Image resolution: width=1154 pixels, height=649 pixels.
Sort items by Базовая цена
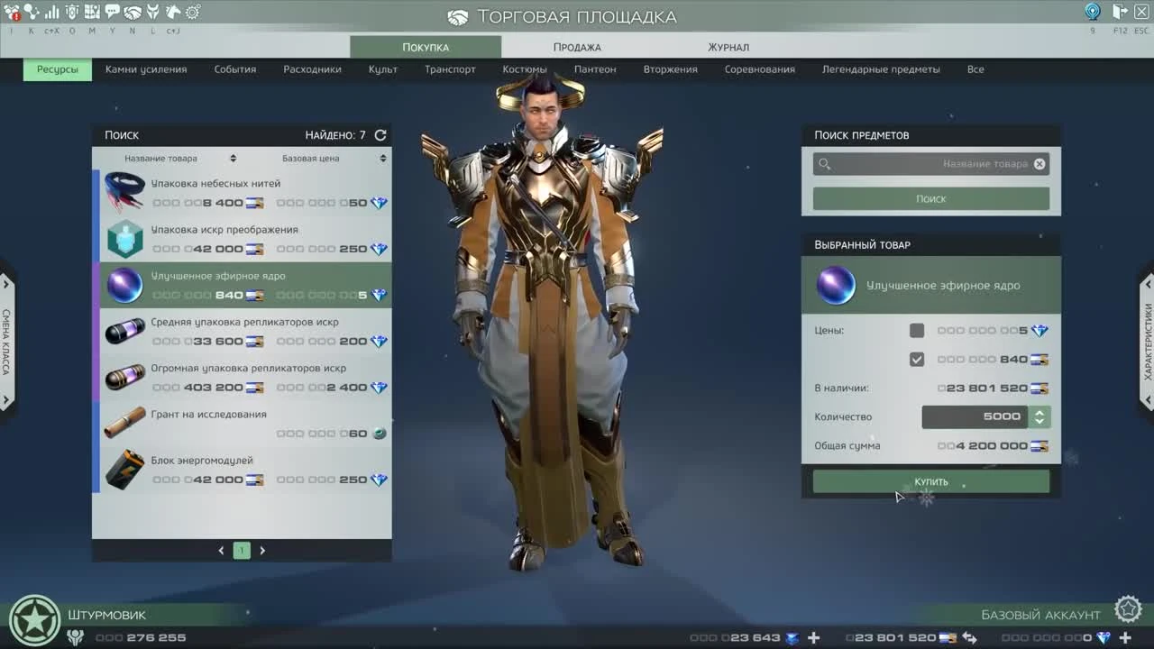[311, 157]
